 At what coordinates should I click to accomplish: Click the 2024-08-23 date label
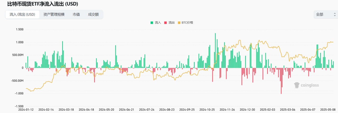tap(167, 110)
